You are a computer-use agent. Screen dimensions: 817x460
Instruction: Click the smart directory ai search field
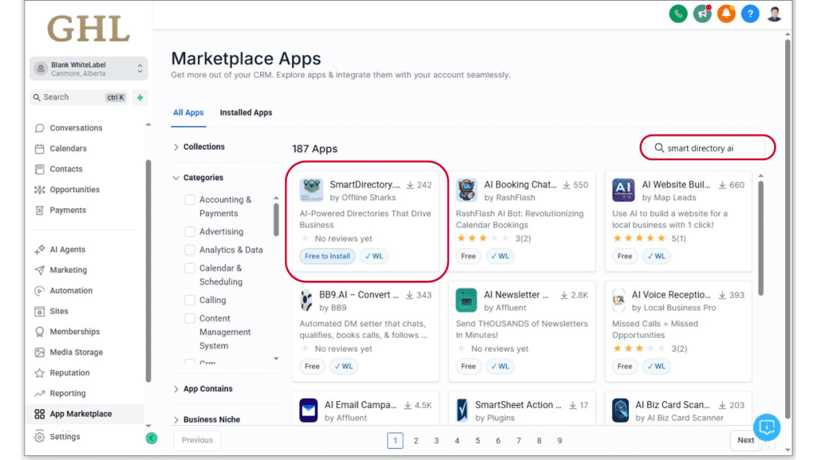[x=710, y=147]
